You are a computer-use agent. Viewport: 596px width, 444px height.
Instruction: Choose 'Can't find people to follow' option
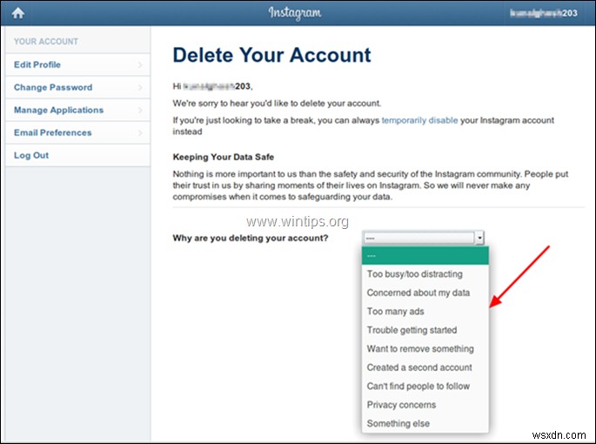425,386
